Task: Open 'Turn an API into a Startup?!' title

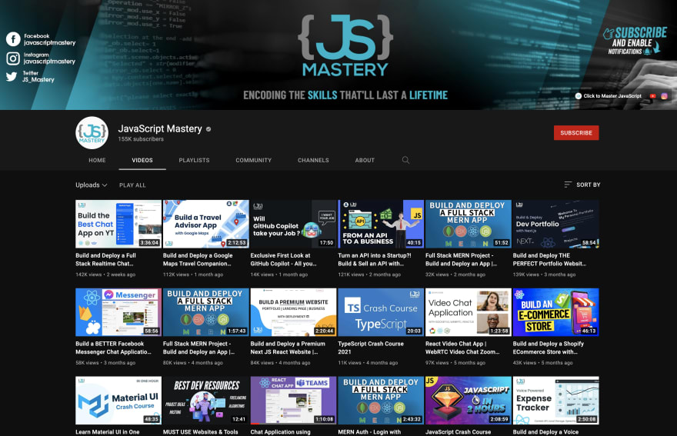Action: pyautogui.click(x=375, y=259)
